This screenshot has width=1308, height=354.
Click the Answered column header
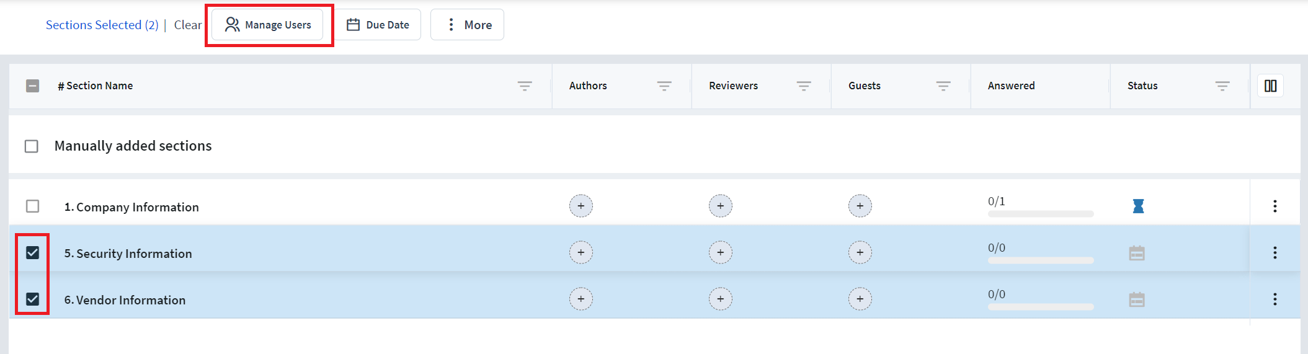coord(1012,86)
